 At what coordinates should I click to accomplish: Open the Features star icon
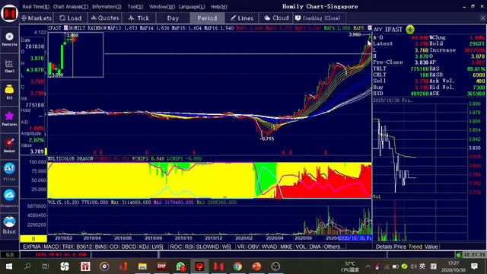(x=9, y=119)
